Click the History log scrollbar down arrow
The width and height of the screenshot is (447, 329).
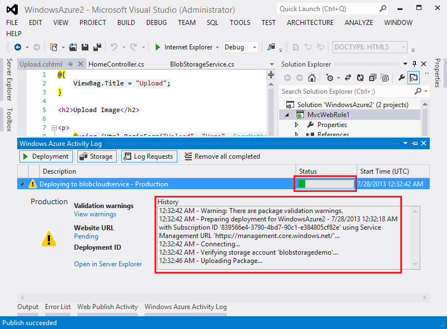(415, 265)
